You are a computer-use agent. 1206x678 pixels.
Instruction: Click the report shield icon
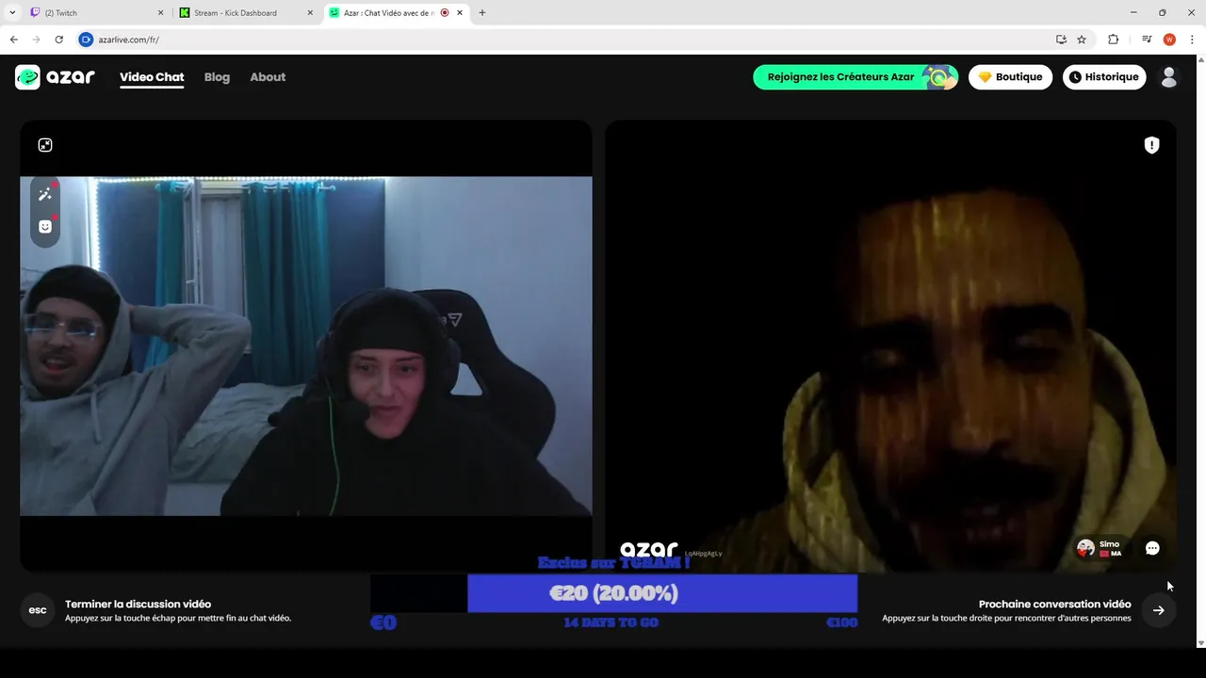pos(1151,145)
